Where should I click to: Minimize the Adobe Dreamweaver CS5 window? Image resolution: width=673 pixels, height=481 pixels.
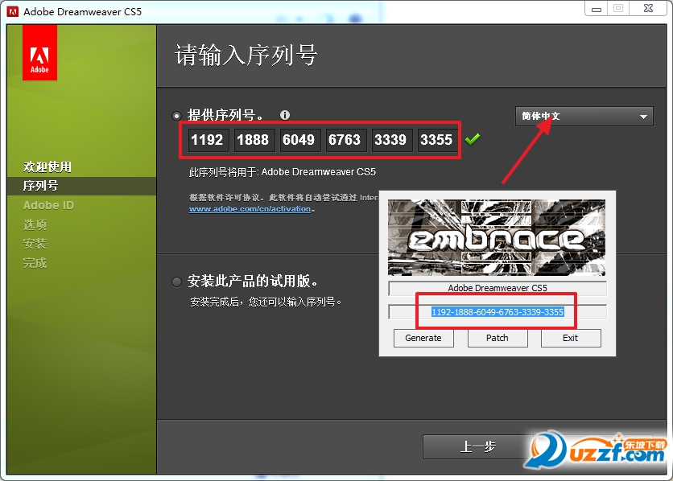[597, 9]
